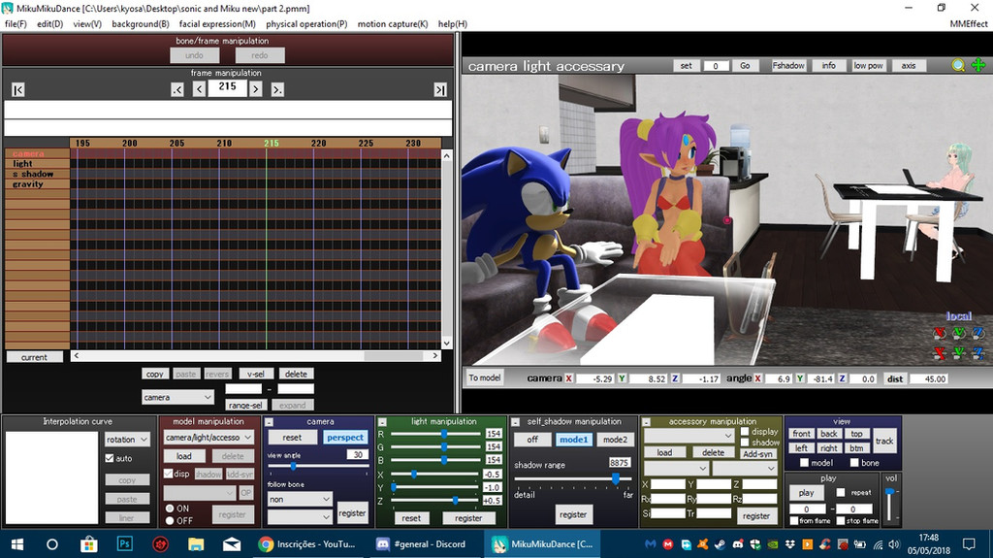Open the Windows Start menu
Image resolution: width=993 pixels, height=558 pixels.
(x=17, y=544)
